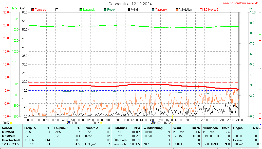262x149 pixels.
Task: Open the heusenstamm-wetter.de link
Action: [240, 3]
